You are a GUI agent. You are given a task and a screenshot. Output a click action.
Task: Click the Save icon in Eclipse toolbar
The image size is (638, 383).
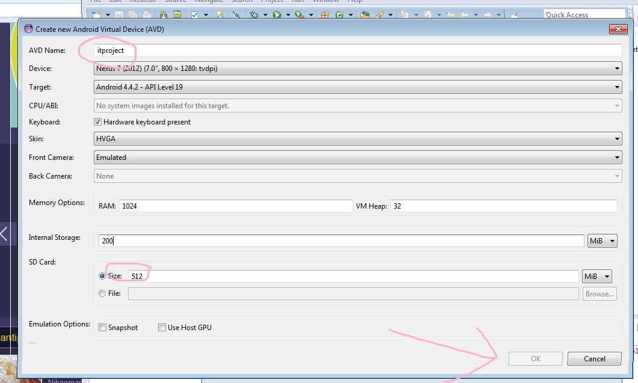[x=119, y=14]
